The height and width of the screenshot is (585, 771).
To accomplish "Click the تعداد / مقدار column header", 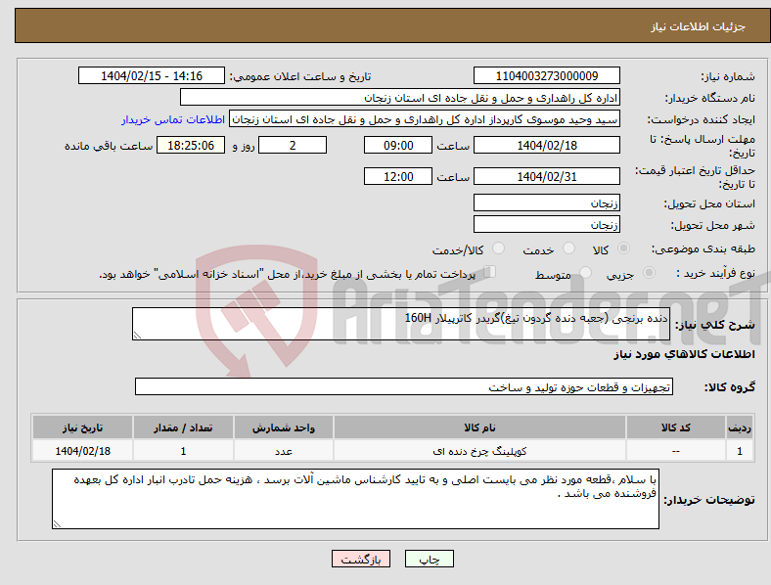I will point(183,427).
